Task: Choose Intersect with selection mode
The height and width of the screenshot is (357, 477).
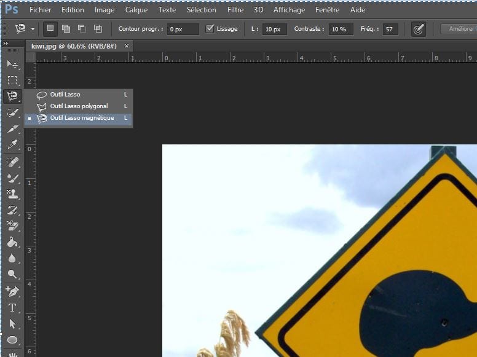Action: [x=98, y=29]
